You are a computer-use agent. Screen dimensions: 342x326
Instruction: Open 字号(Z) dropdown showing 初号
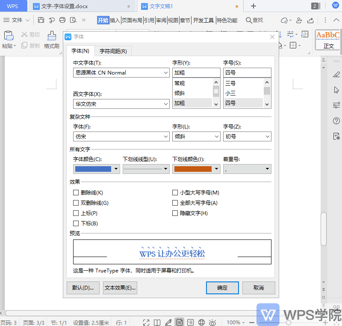point(247,136)
